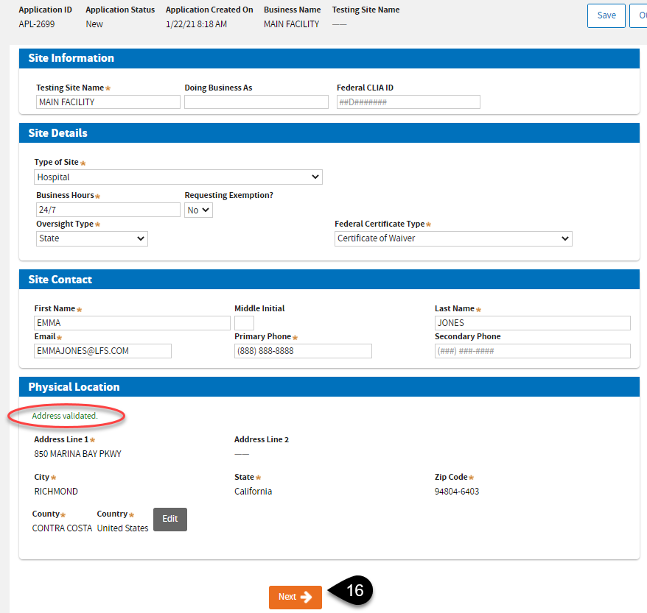Image resolution: width=647 pixels, height=613 pixels.
Task: Focus the Email input field
Action: (102, 351)
